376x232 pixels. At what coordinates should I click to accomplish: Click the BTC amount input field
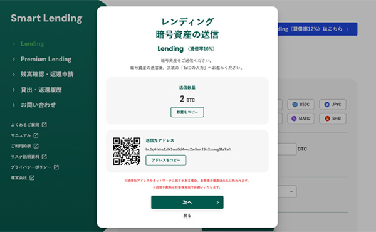point(287,149)
